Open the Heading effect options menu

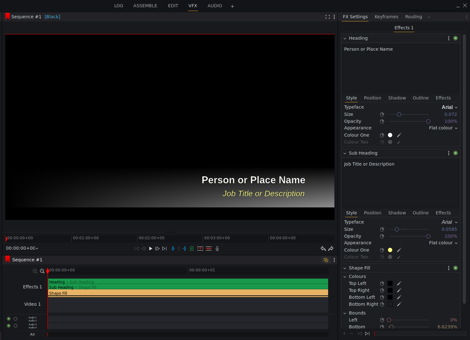click(449, 38)
